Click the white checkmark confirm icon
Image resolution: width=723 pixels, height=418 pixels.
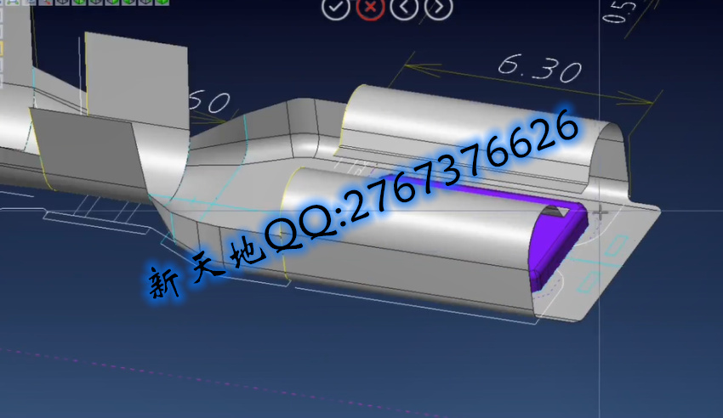pyautogui.click(x=336, y=8)
